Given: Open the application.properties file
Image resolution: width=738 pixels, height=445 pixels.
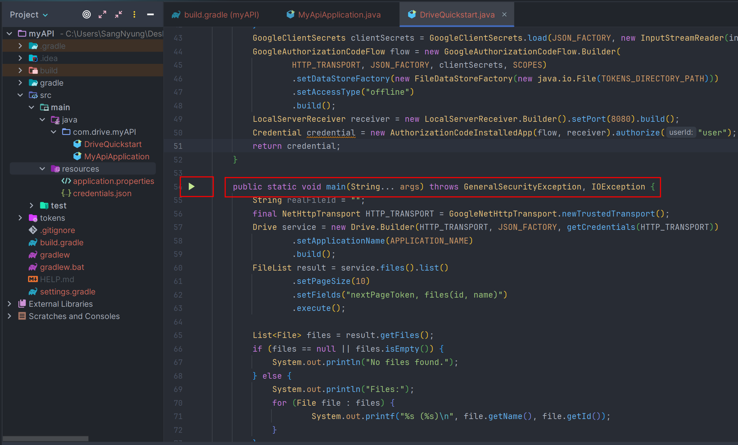Looking at the screenshot, I should point(113,181).
